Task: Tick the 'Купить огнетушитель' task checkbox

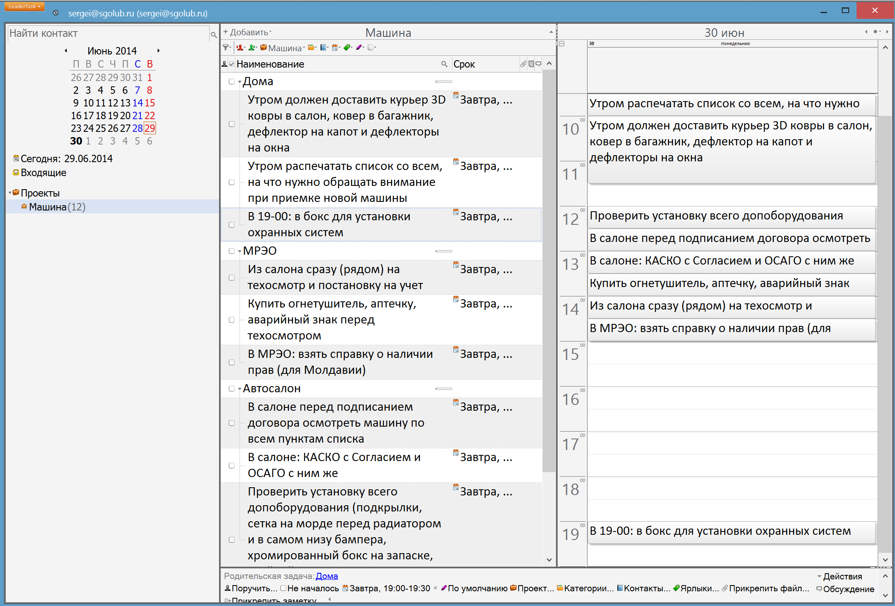Action: 232,320
